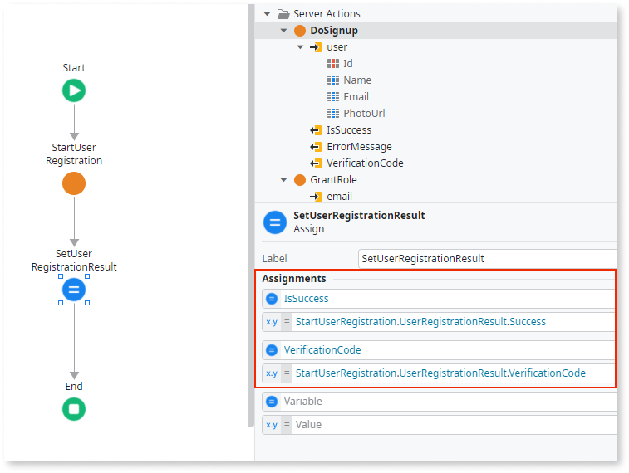Select the email parameter under GrantRole
This screenshot has height=473, width=629.
(x=339, y=197)
